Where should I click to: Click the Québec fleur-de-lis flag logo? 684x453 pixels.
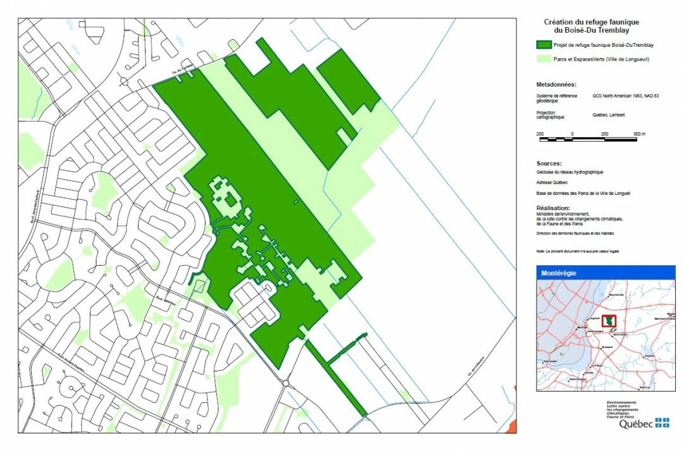(x=661, y=423)
